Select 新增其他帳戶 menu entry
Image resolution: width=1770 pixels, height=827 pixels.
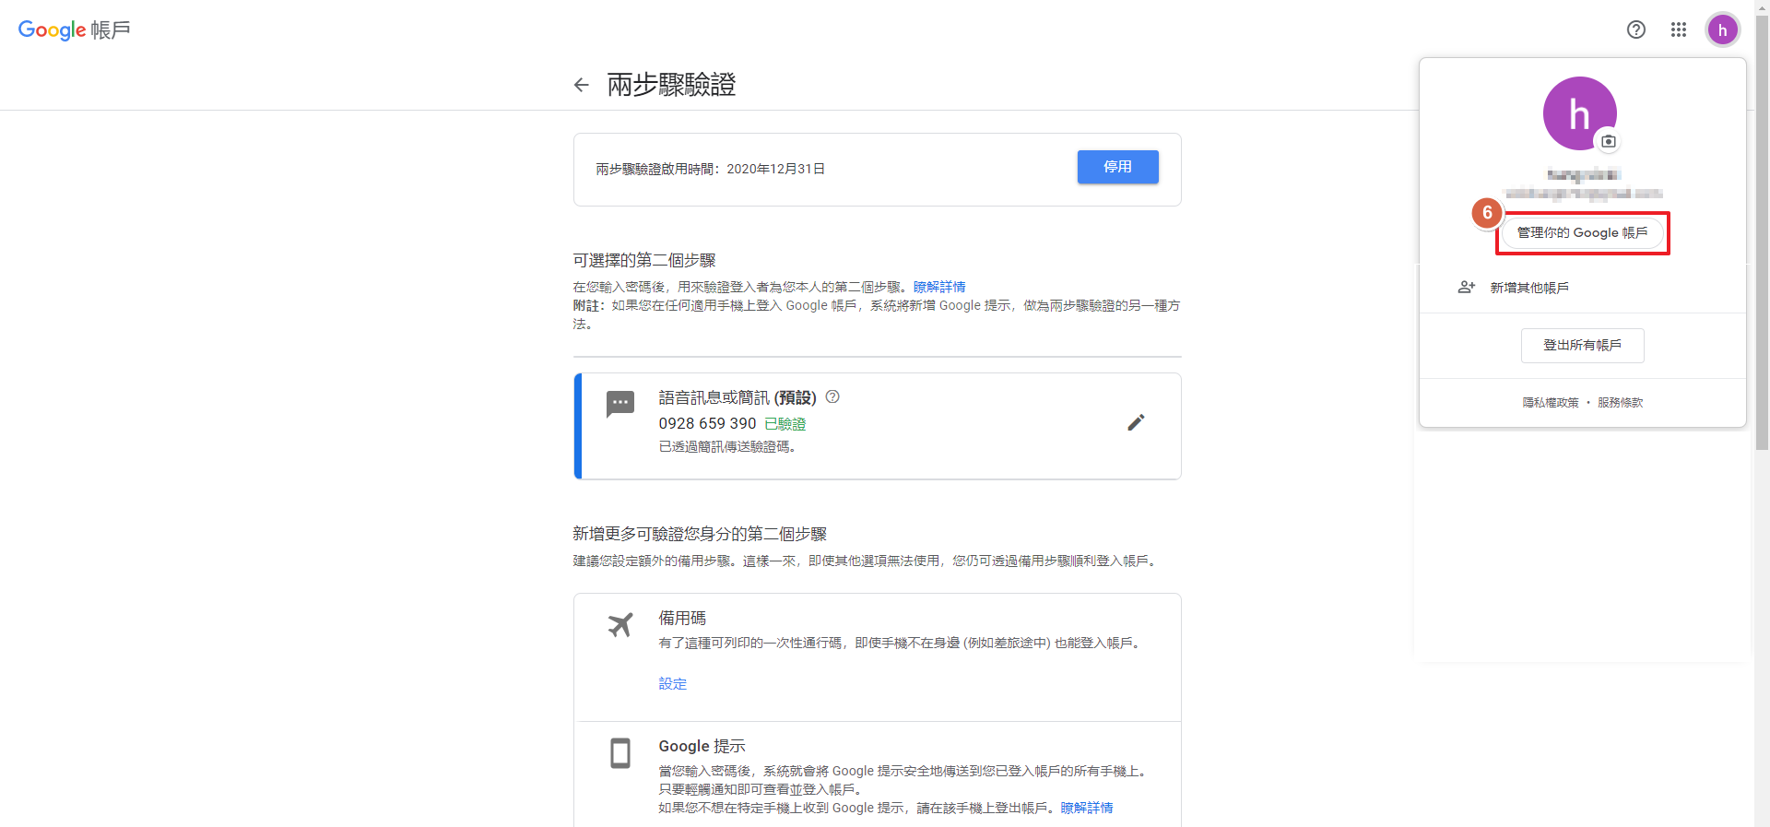click(1529, 288)
